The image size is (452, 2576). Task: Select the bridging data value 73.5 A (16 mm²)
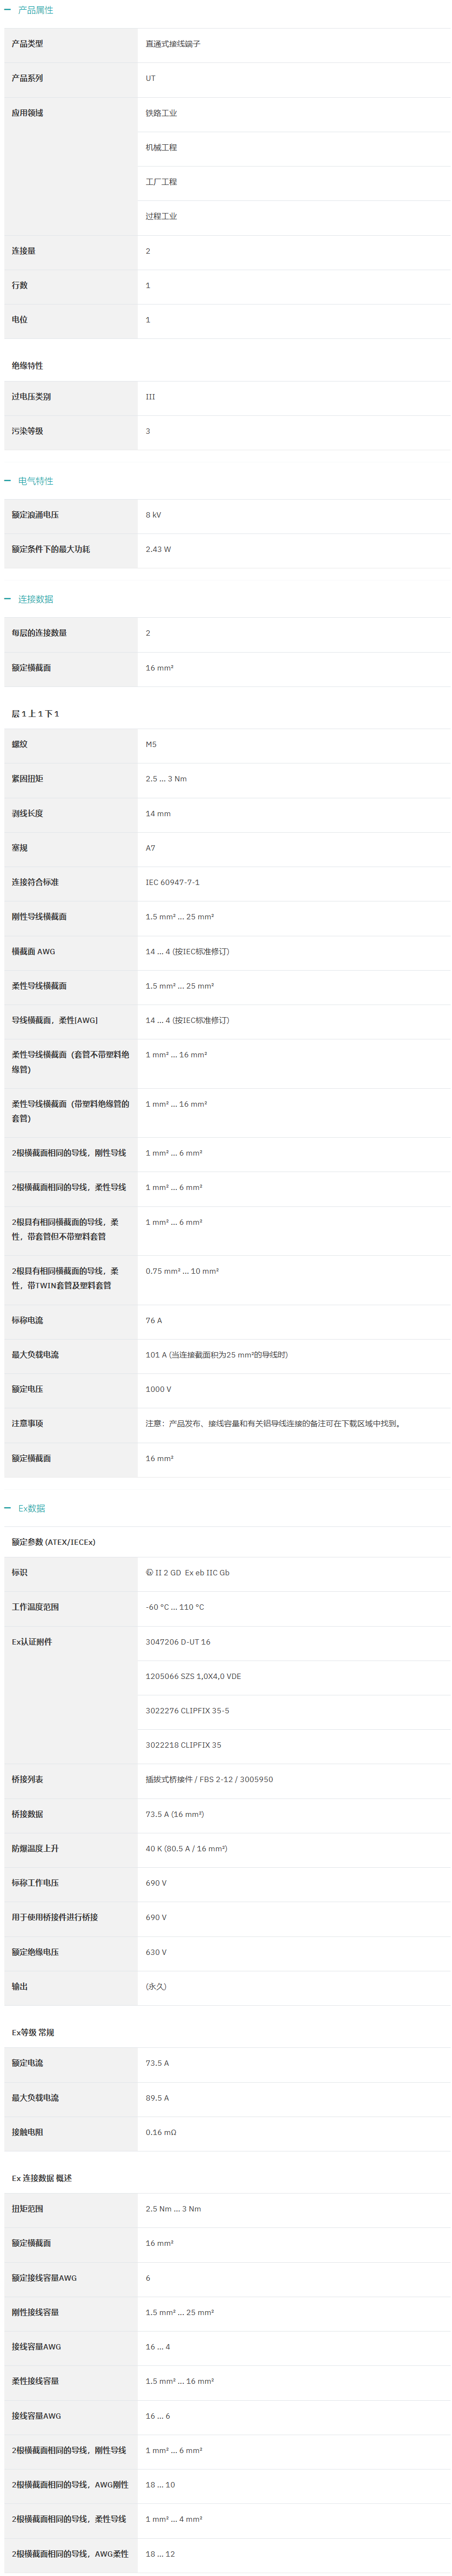pyautogui.click(x=175, y=1814)
